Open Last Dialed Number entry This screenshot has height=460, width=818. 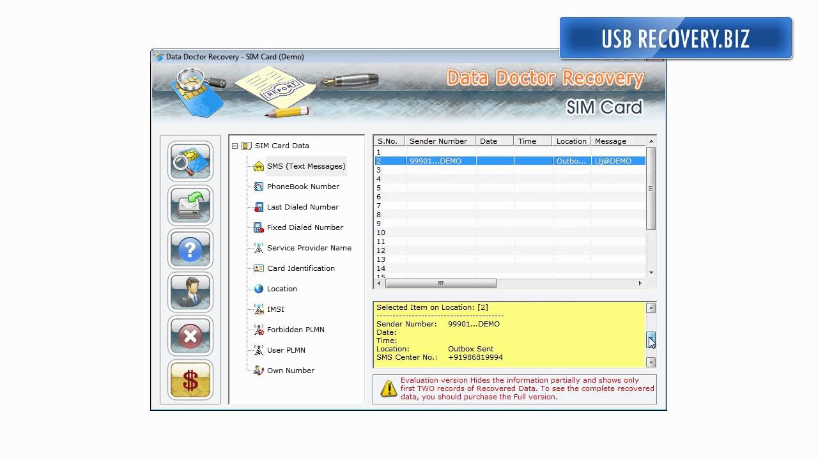coord(303,207)
